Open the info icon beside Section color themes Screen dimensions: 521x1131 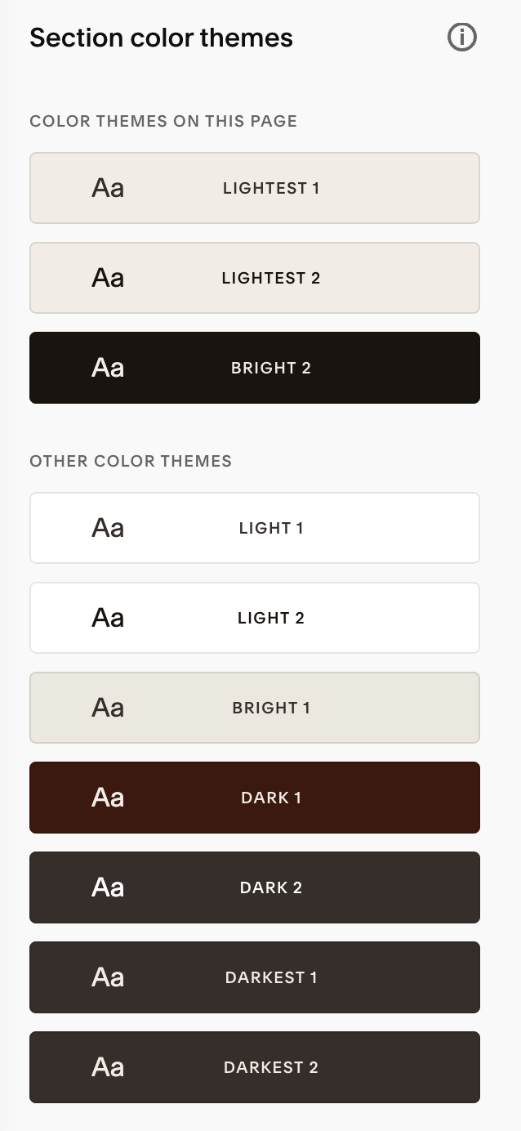pos(462,38)
